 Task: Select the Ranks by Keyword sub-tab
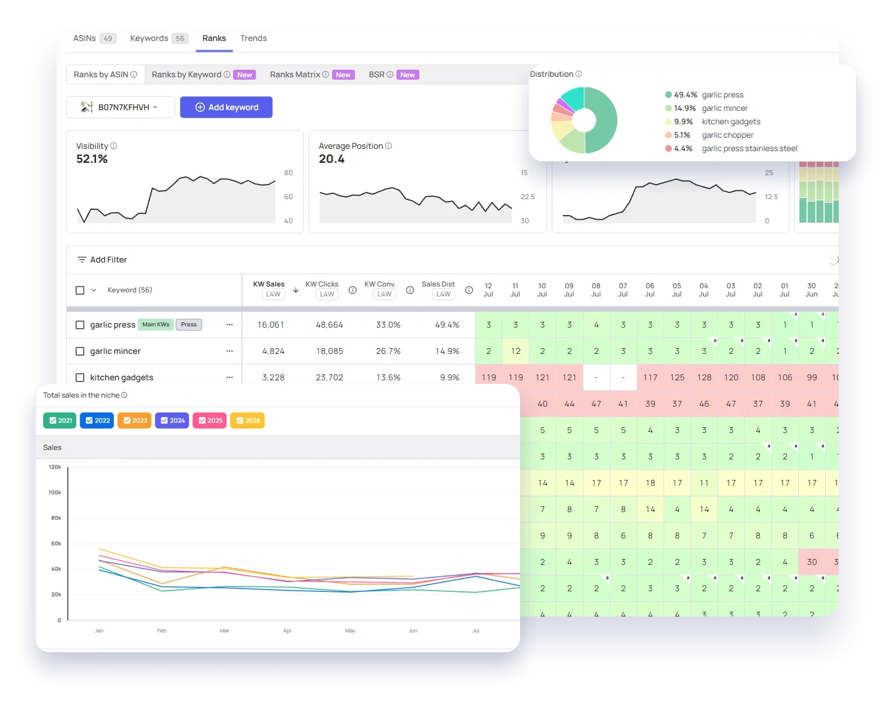click(203, 74)
